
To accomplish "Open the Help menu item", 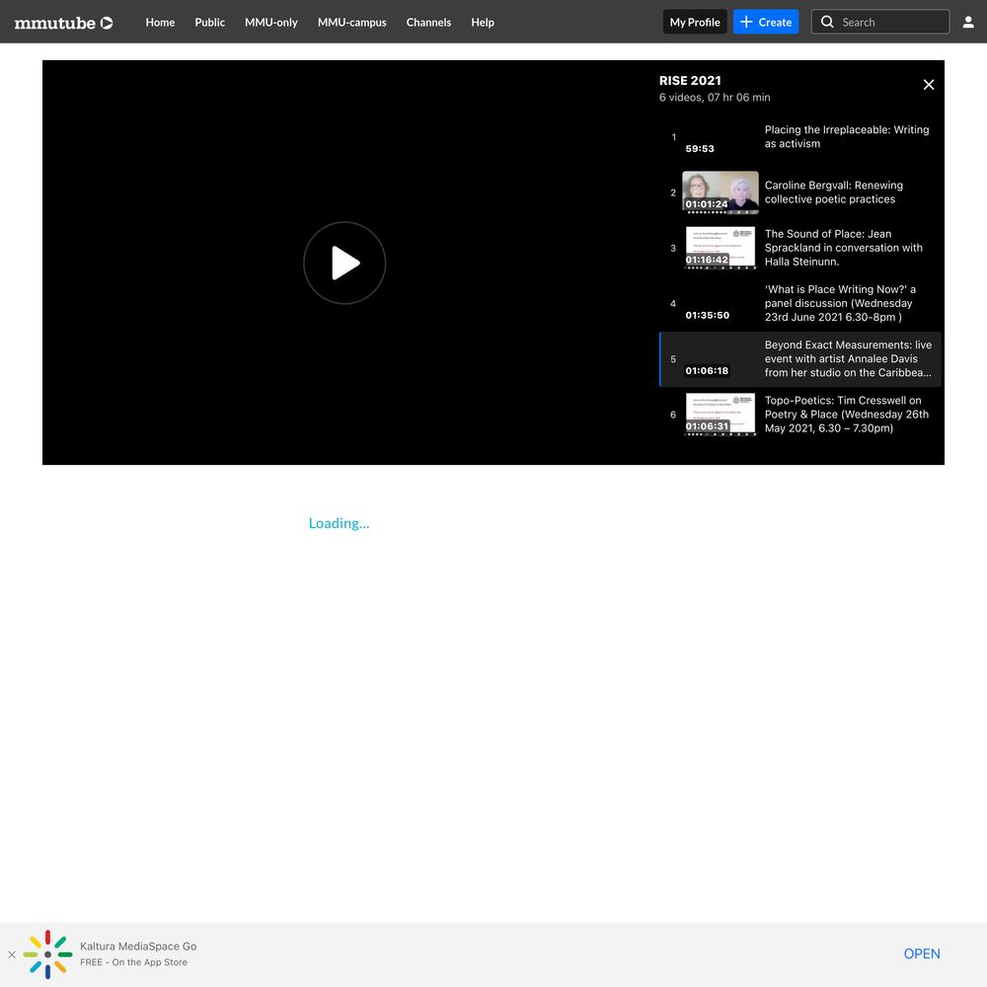I will (483, 22).
